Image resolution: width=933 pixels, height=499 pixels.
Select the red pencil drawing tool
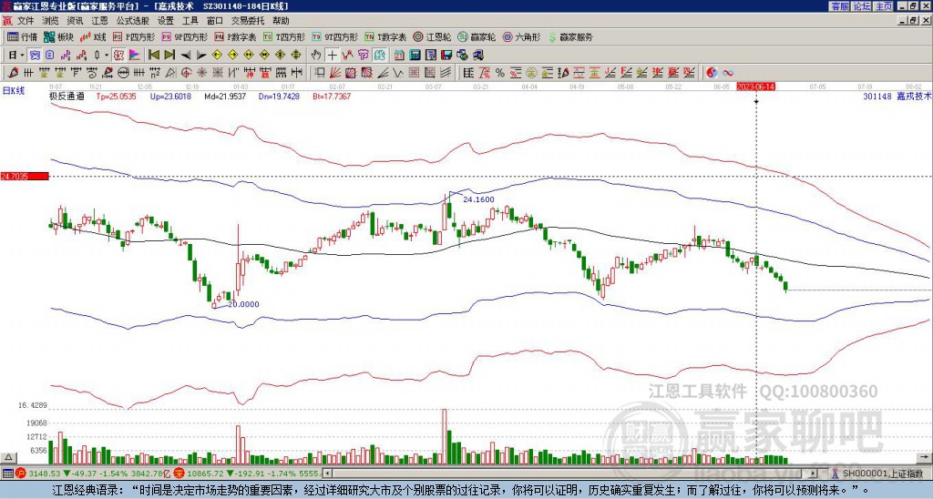[12, 73]
